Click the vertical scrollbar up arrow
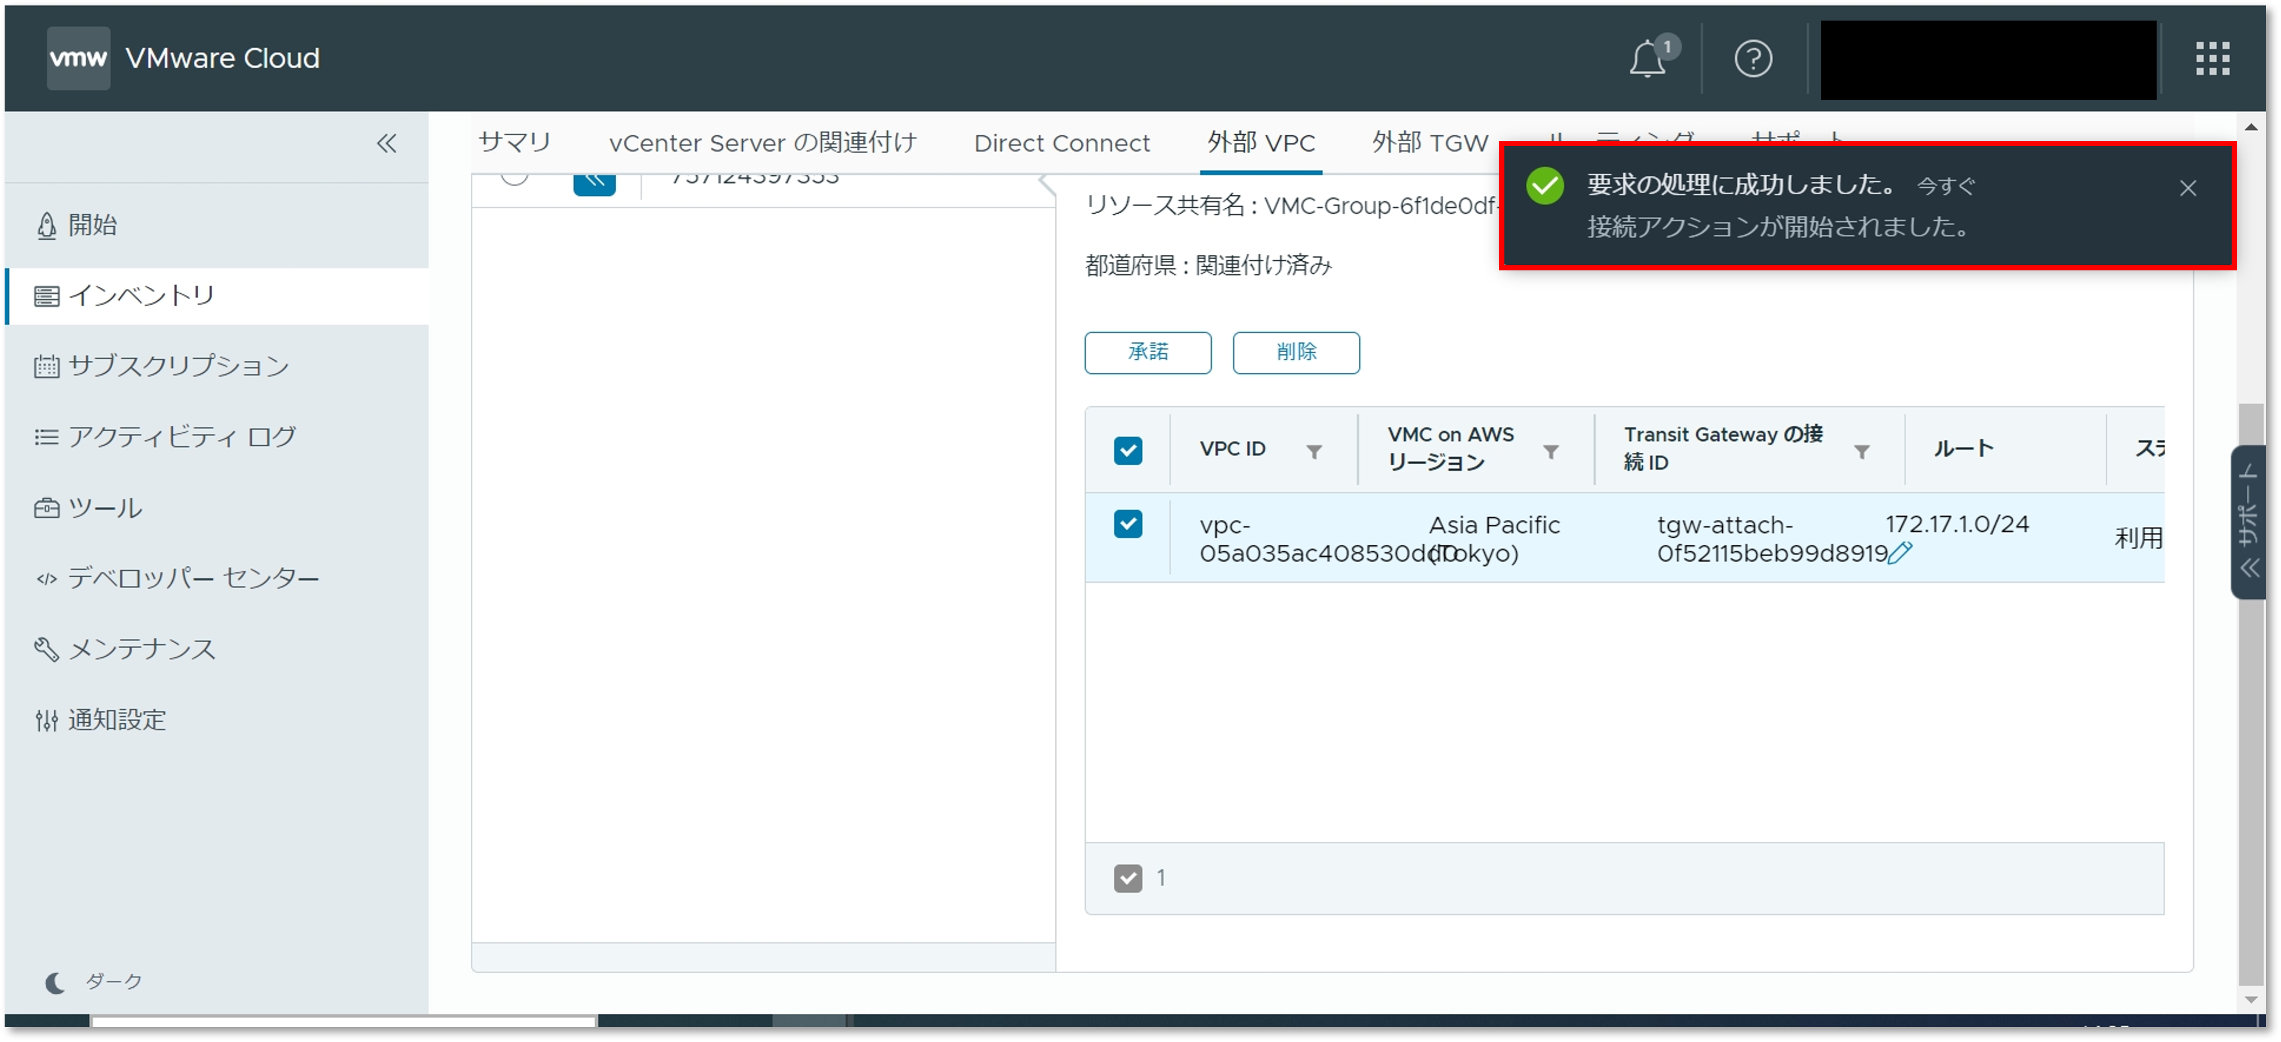 [x=2250, y=127]
